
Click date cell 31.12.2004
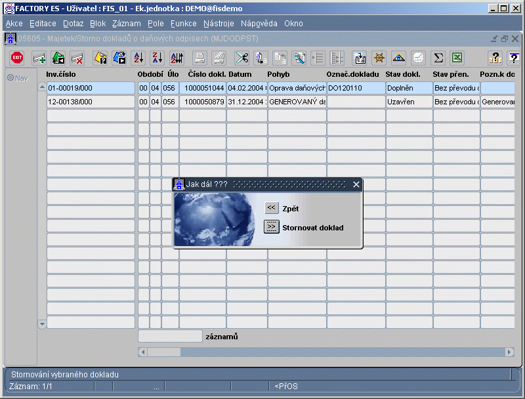pyautogui.click(x=247, y=102)
